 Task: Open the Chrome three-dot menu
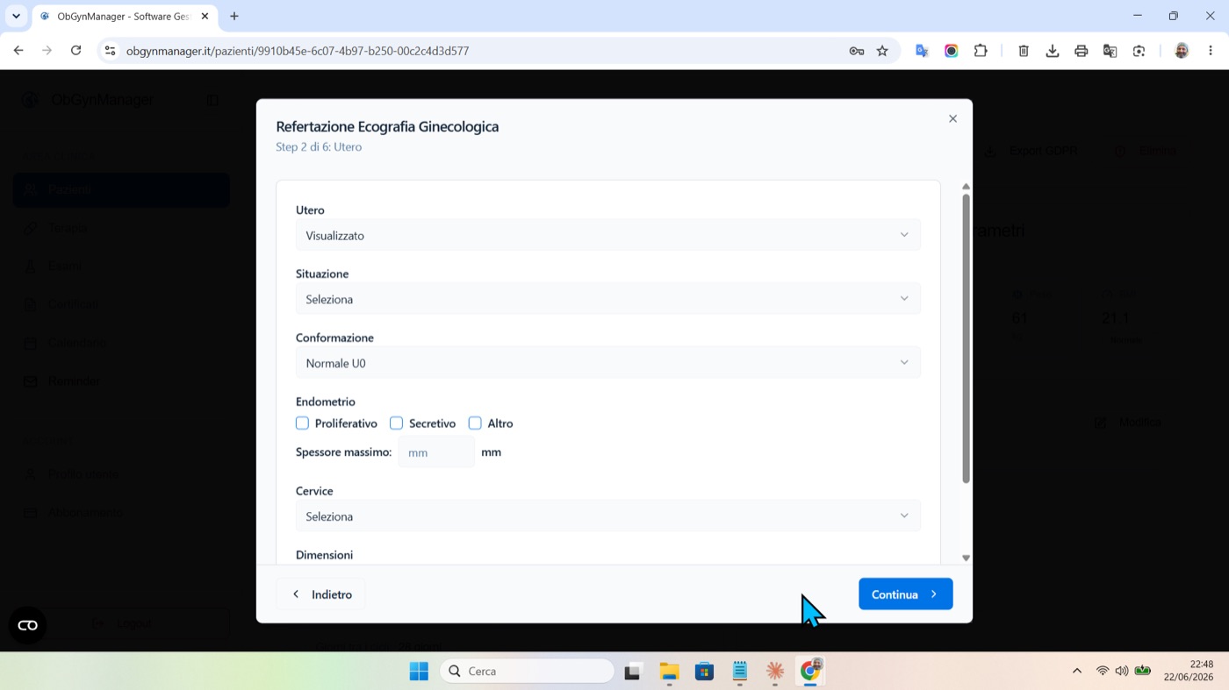tap(1211, 51)
